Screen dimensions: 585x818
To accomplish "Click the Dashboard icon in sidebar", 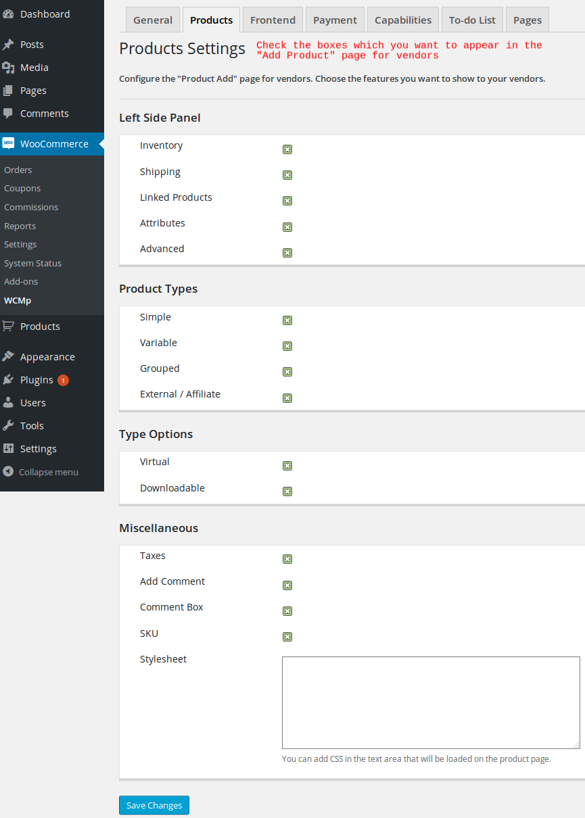I will 8,14.
